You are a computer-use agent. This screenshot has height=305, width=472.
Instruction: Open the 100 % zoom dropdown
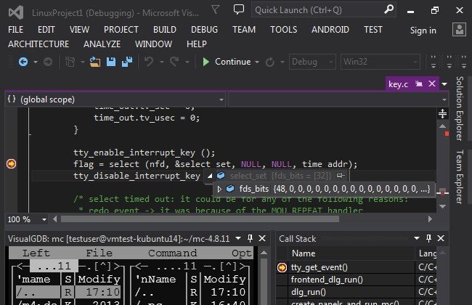click(44, 219)
